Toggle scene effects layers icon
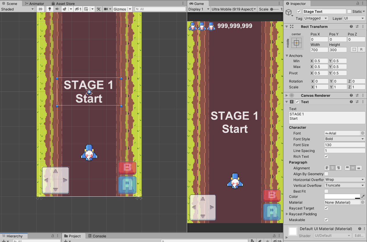Screen dimensions: 367x242 point(64,9)
